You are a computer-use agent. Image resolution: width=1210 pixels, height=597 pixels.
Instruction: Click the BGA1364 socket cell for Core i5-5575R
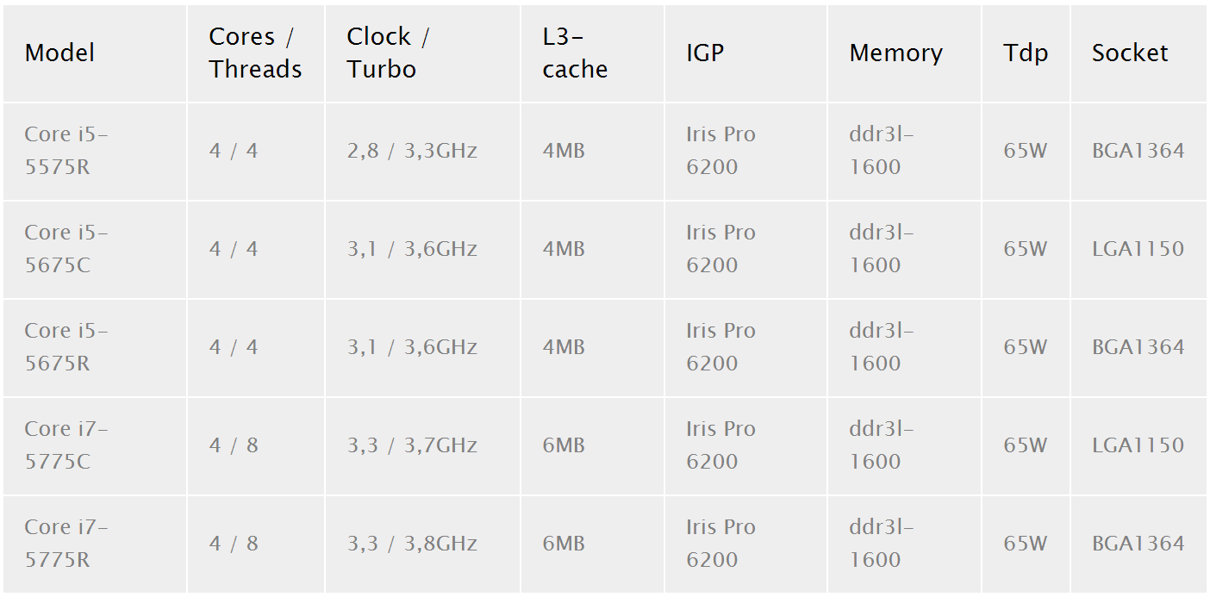1138,151
